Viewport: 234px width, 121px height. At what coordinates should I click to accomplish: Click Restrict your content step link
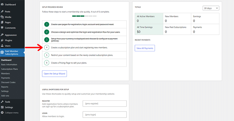[x=82, y=55]
